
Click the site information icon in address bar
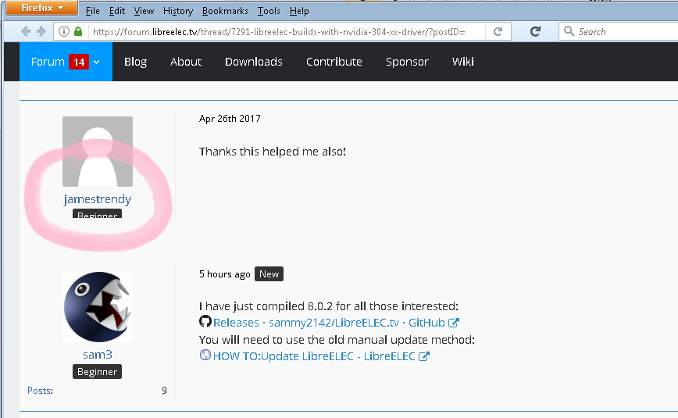64,31
